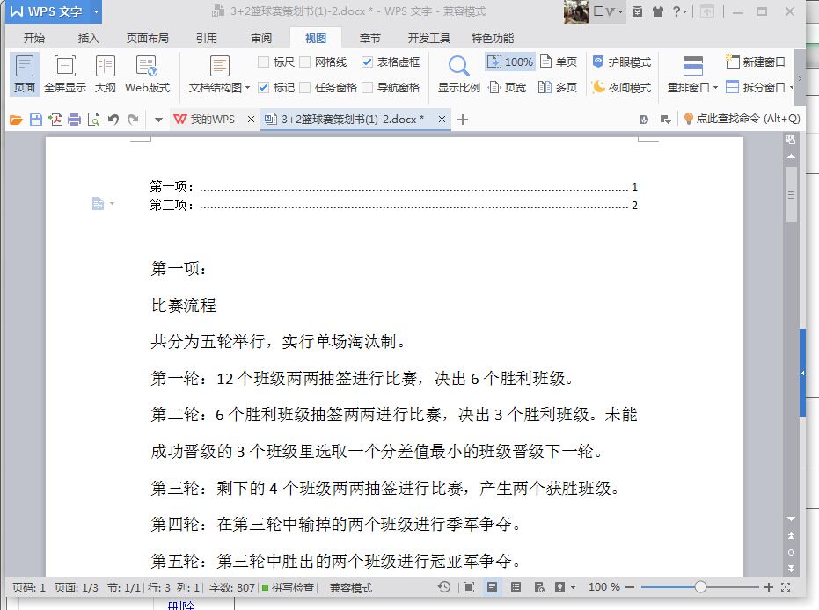This screenshot has width=819, height=610.
Task: Redo the last action
Action: tap(133, 120)
